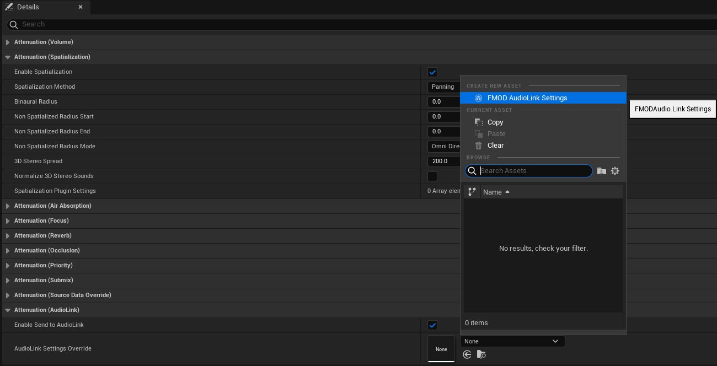Uncheck Enable Send to AudioLink
Image resolution: width=717 pixels, height=366 pixels.
tap(432, 325)
